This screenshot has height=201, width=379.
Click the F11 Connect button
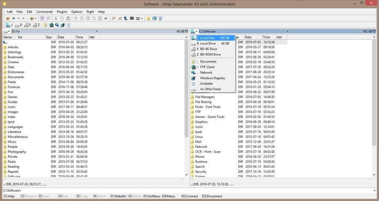[x=190, y=196]
